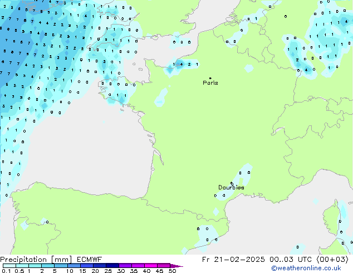Click the 'Precipitation [mm]' title text

point(36,260)
